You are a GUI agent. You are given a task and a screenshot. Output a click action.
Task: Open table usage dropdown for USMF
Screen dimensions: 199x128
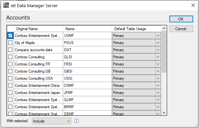(x=158, y=36)
